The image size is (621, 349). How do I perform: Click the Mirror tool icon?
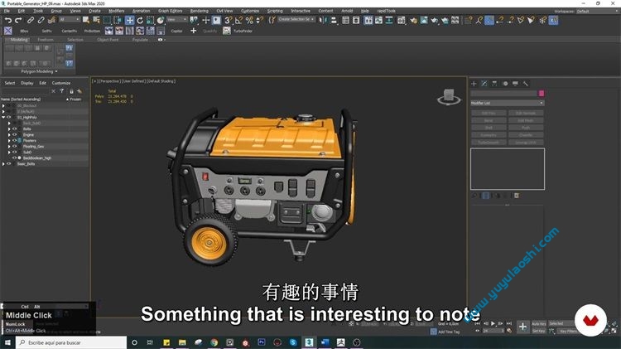pos(323,20)
